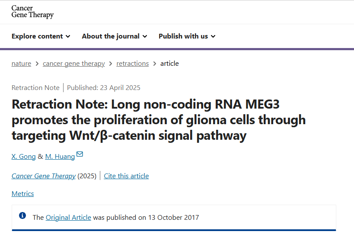Click Cite this article link
The image size is (354, 241).
coord(126,176)
